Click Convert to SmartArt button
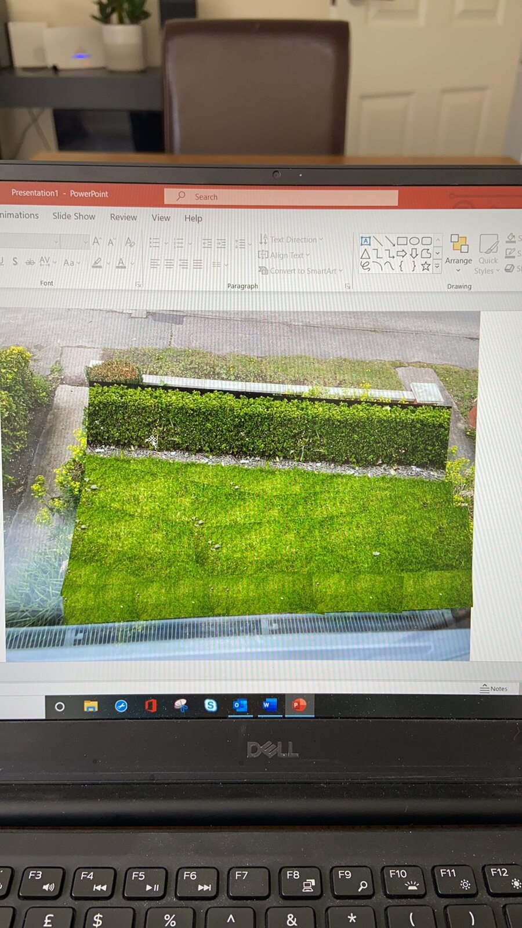This screenshot has width=522, height=928. click(300, 271)
